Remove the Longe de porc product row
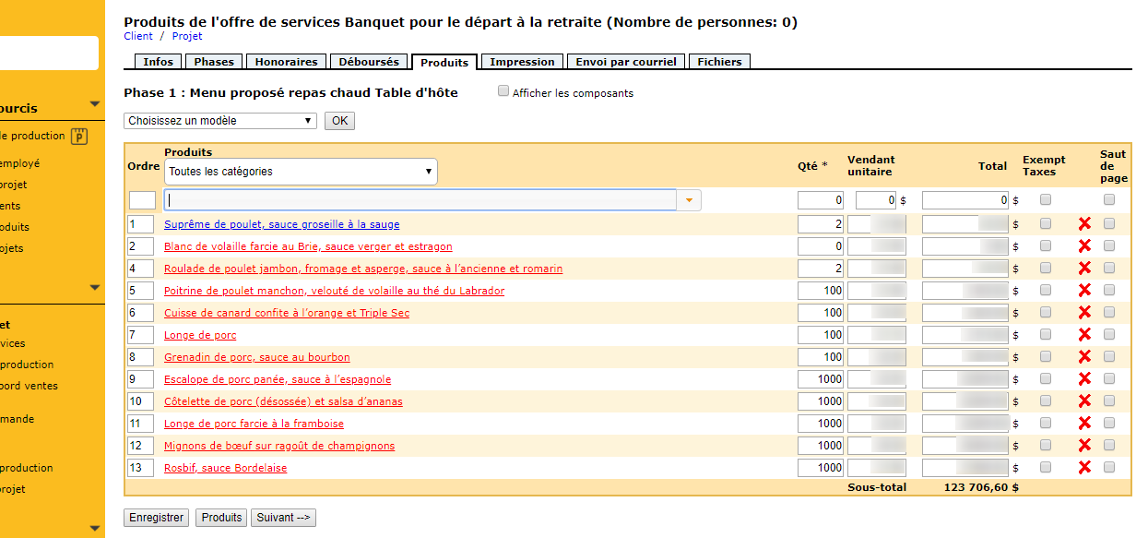The width and height of the screenshot is (1148, 538). (1084, 335)
